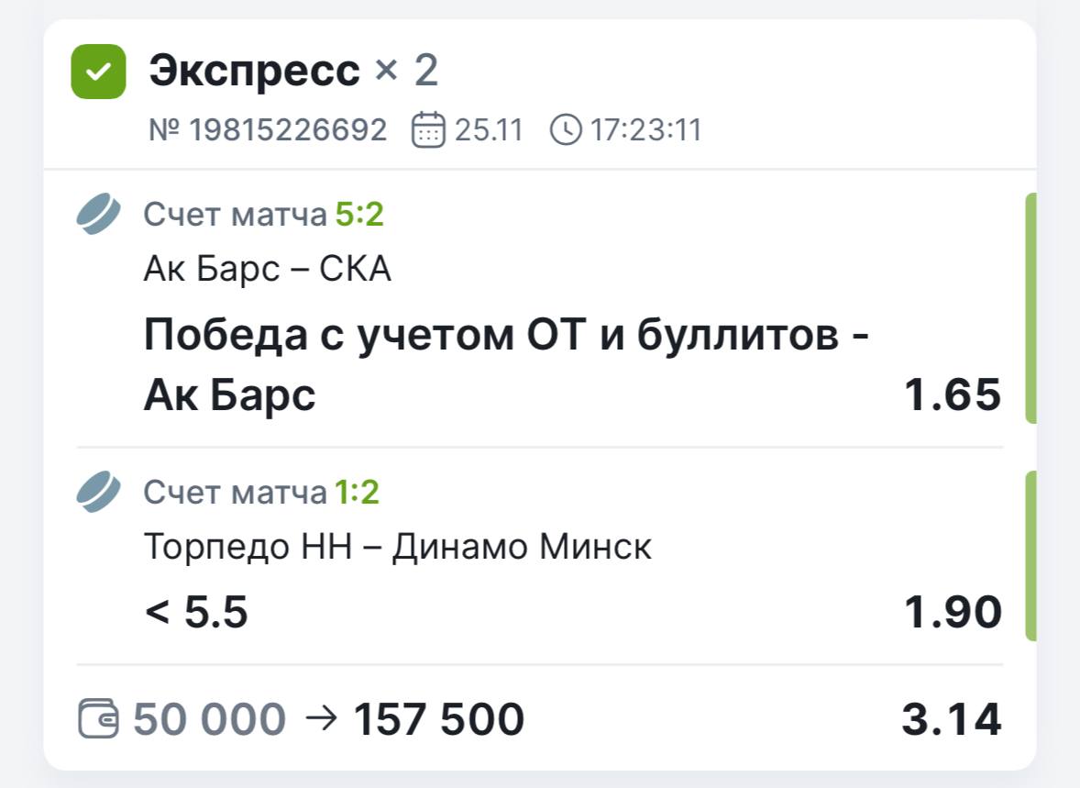Image resolution: width=1080 pixels, height=788 pixels.
Task: Open the Торпедо НН – Динамо Минск match
Action: 398,548
